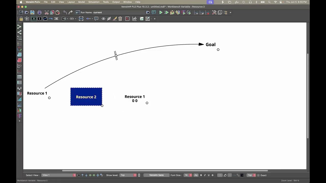Click the Goal variable on the sketch
326x183 pixels.
210,44
